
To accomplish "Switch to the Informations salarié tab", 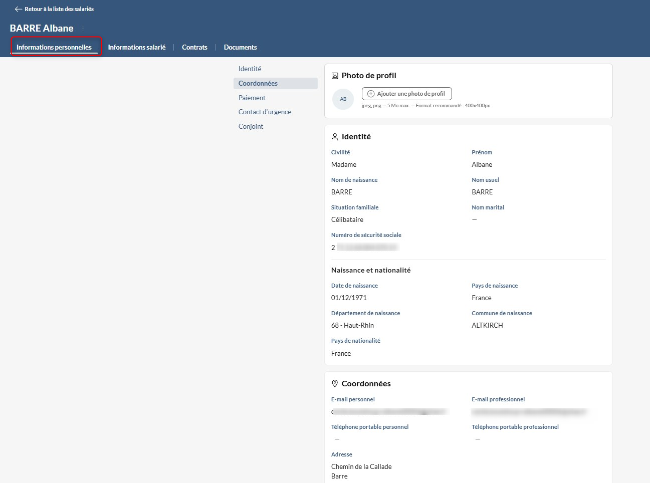I will 137,47.
